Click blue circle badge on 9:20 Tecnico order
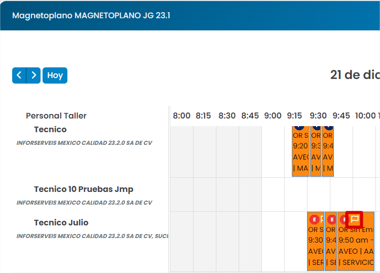Viewport: 380px width, 273px height. click(299, 128)
